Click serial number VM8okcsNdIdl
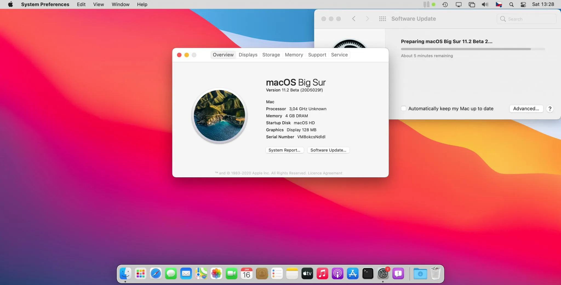This screenshot has height=285, width=561. tap(311, 137)
